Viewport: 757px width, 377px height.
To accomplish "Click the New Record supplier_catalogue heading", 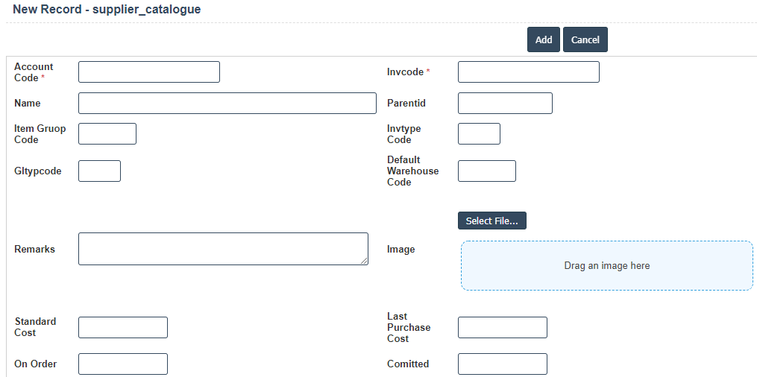I will (107, 10).
